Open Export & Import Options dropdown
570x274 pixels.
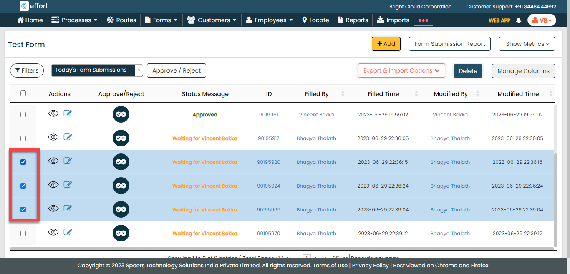[401, 70]
